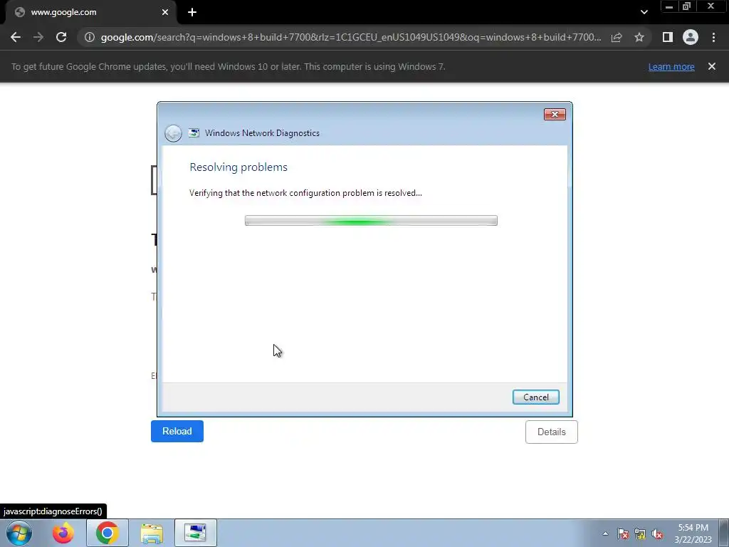Switch to Chrome in the taskbar

(x=107, y=533)
